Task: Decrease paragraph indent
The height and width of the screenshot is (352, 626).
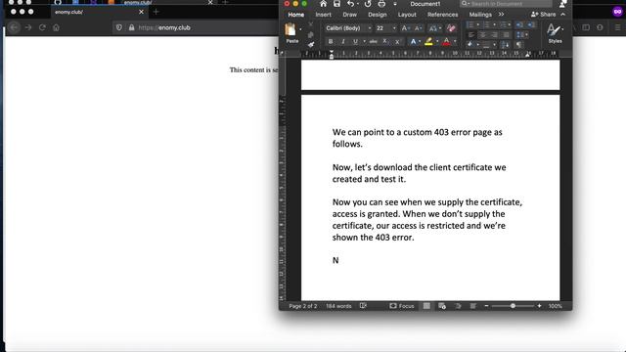Action: tap(519, 24)
